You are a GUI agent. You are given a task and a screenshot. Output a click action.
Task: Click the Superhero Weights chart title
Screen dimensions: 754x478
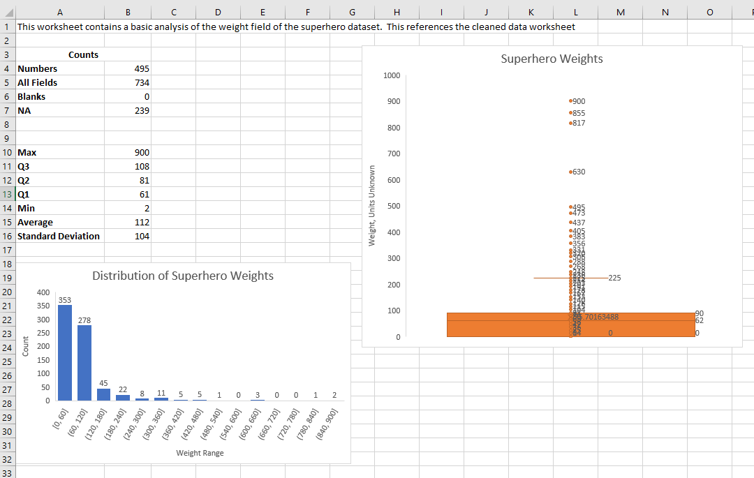[x=552, y=59]
